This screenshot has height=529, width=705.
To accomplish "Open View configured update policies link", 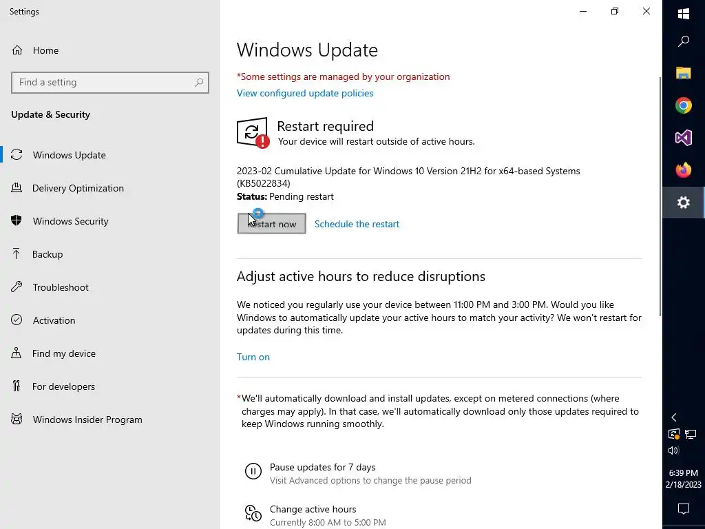I will click(x=305, y=93).
